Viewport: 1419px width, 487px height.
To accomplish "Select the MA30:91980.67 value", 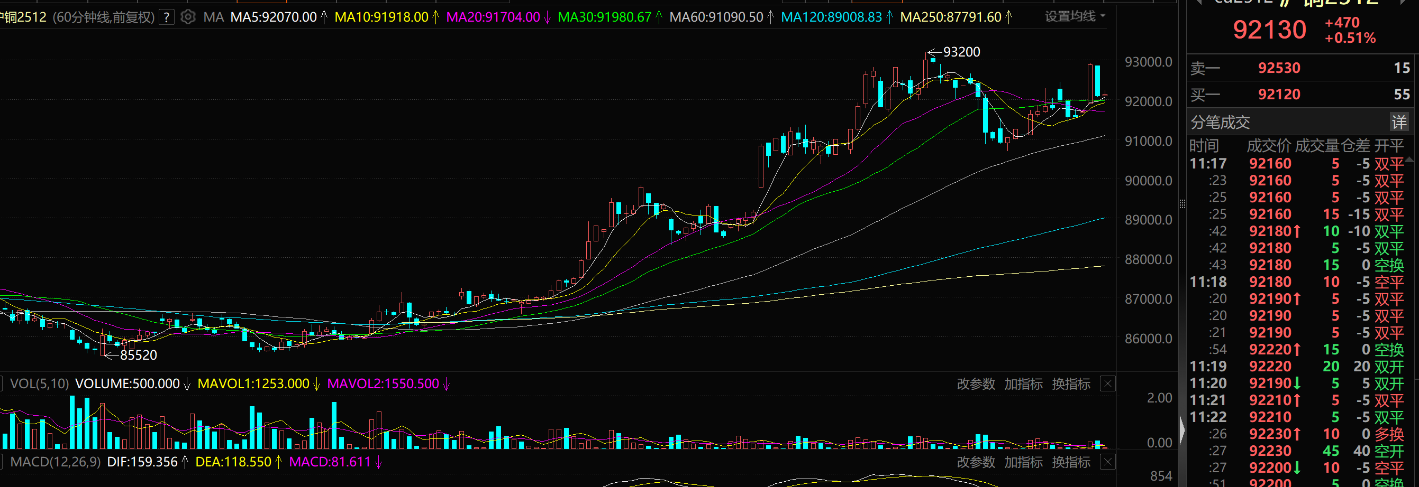I will [x=604, y=17].
